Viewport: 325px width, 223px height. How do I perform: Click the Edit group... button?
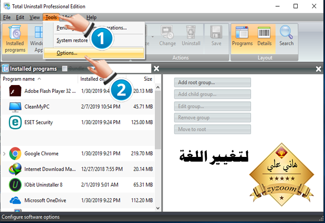213,107
